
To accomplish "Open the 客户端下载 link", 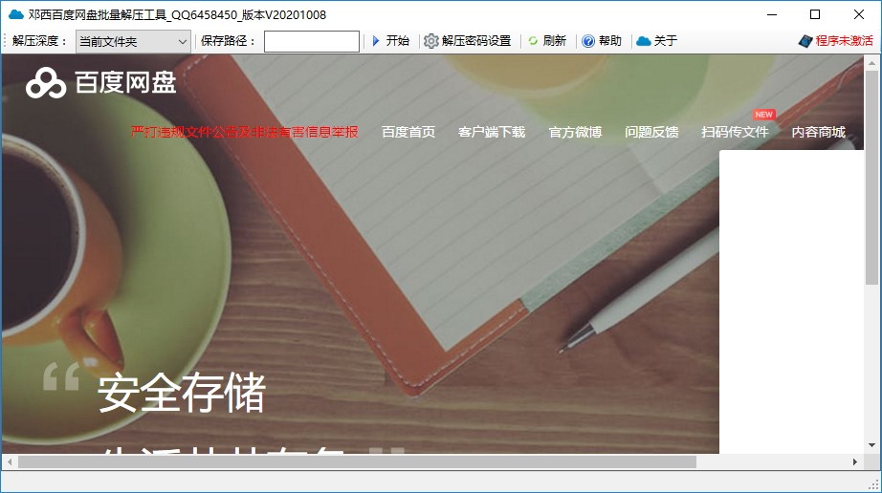I will tap(492, 132).
